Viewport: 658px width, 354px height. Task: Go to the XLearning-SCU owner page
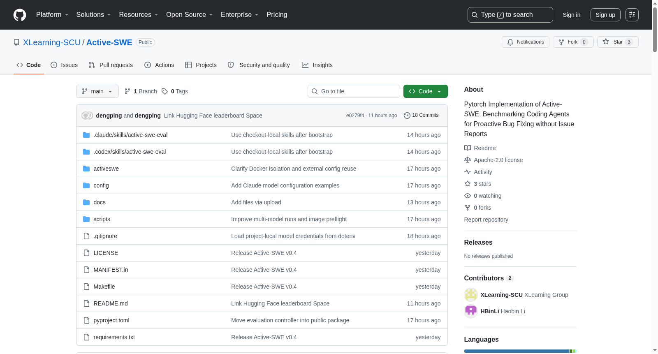(52, 42)
